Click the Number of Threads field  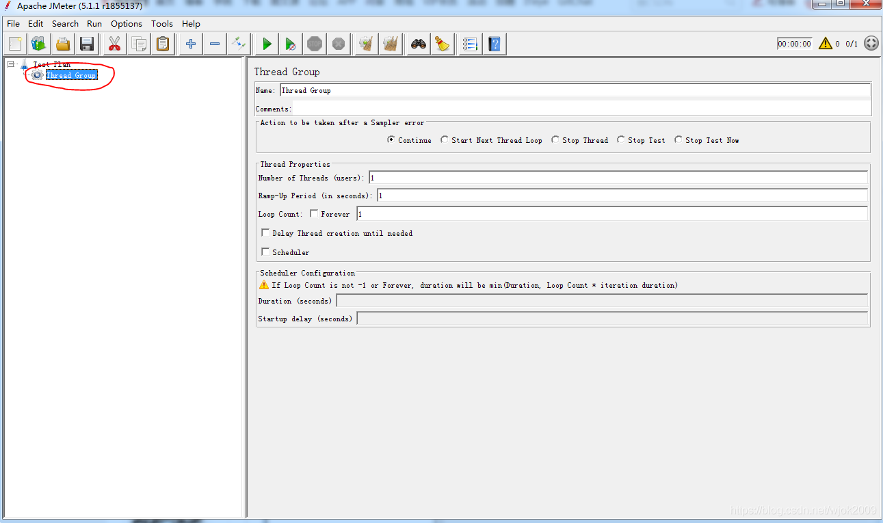click(618, 178)
